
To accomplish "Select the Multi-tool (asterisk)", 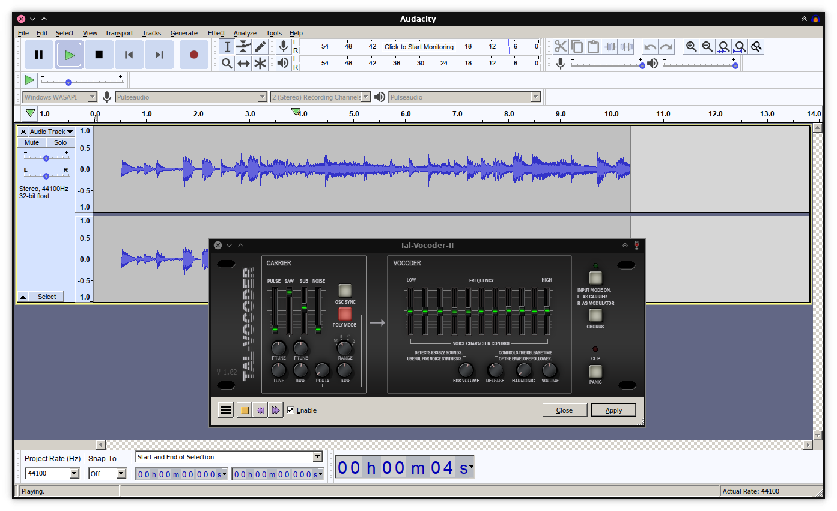I will pyautogui.click(x=260, y=63).
